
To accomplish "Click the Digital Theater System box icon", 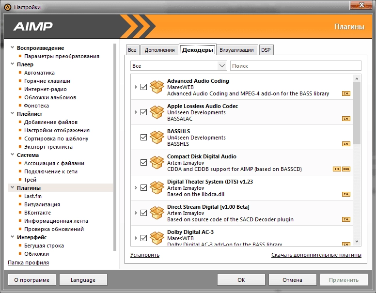I will (x=157, y=187).
